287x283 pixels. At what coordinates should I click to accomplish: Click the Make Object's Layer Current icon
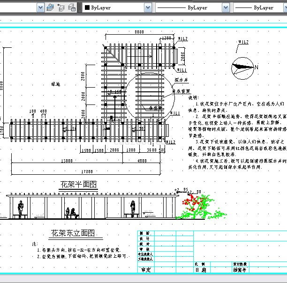coord(50,7)
